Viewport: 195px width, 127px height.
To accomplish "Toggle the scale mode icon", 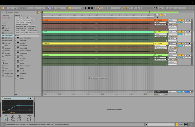I will (49, 8).
